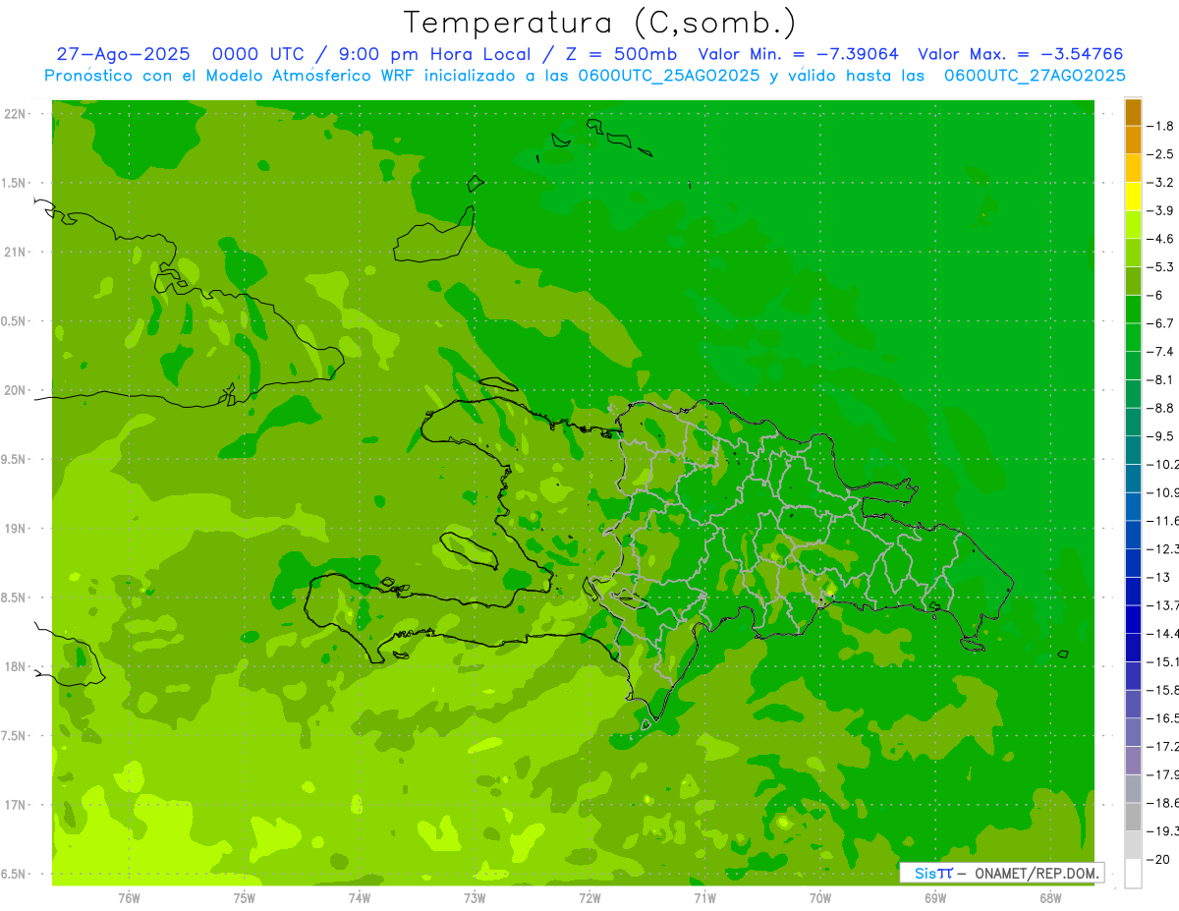This screenshot has width=1179, height=911.
Task: Click the "73W" longitude label
Action: [x=475, y=898]
